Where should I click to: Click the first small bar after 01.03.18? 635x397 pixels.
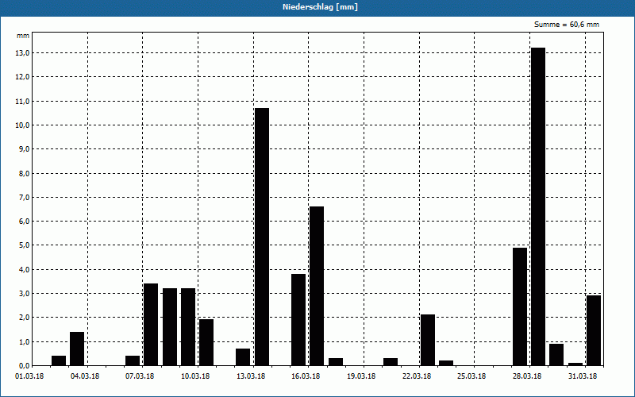[x=59, y=360]
